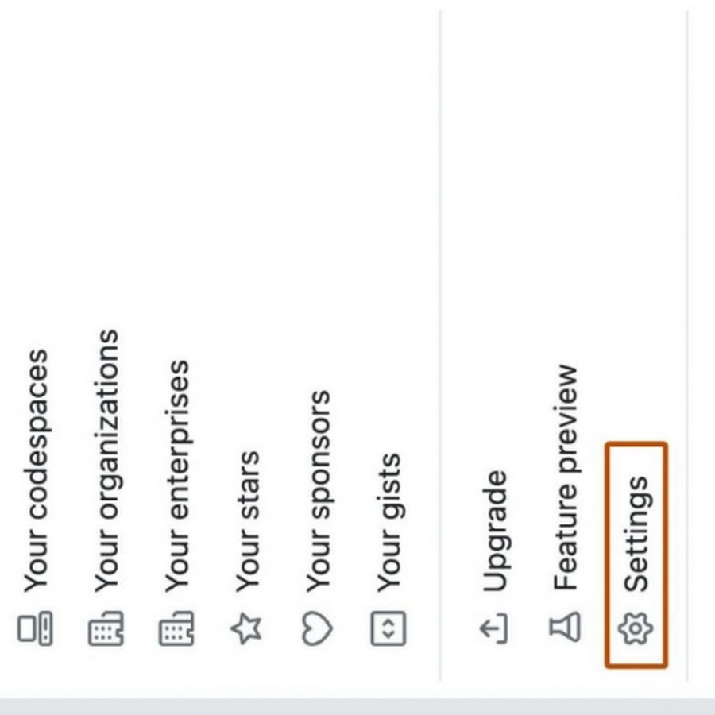Select the Upgrade text label
715x715 pixels.
494,531
